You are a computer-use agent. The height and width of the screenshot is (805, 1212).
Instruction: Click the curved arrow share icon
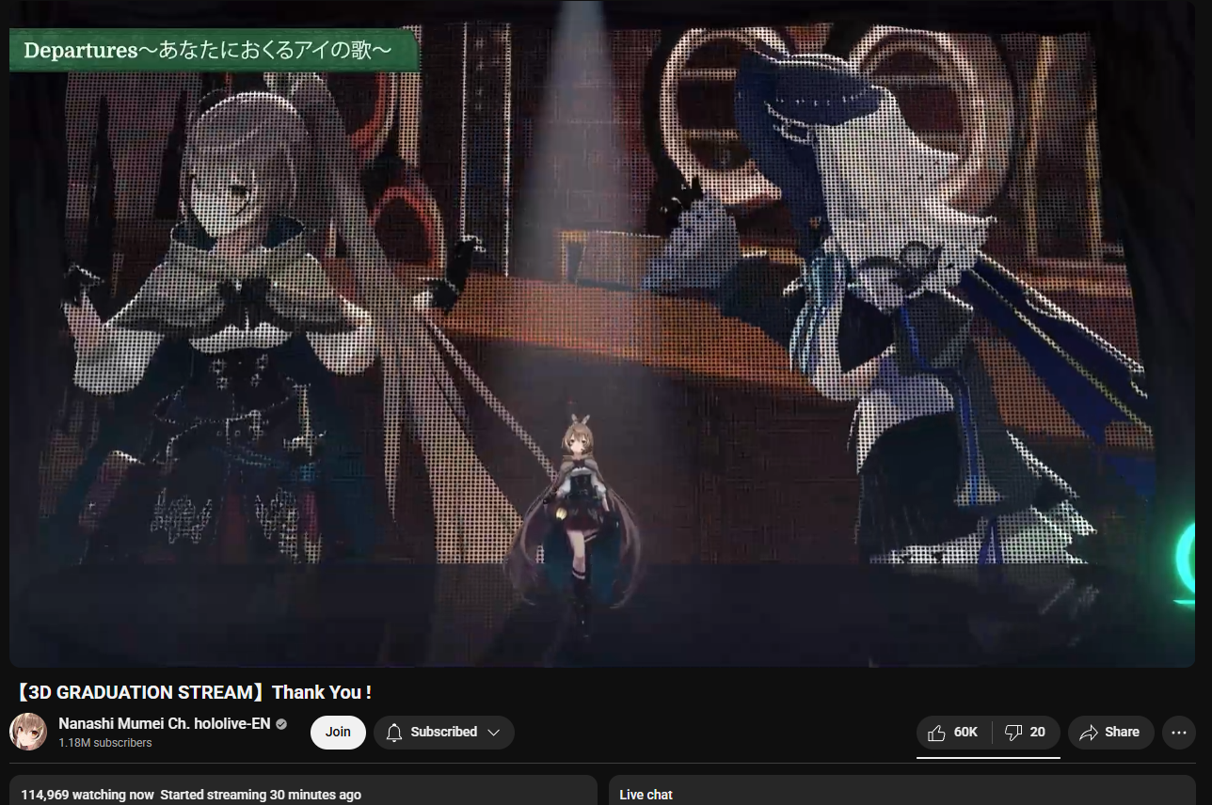tap(1089, 733)
